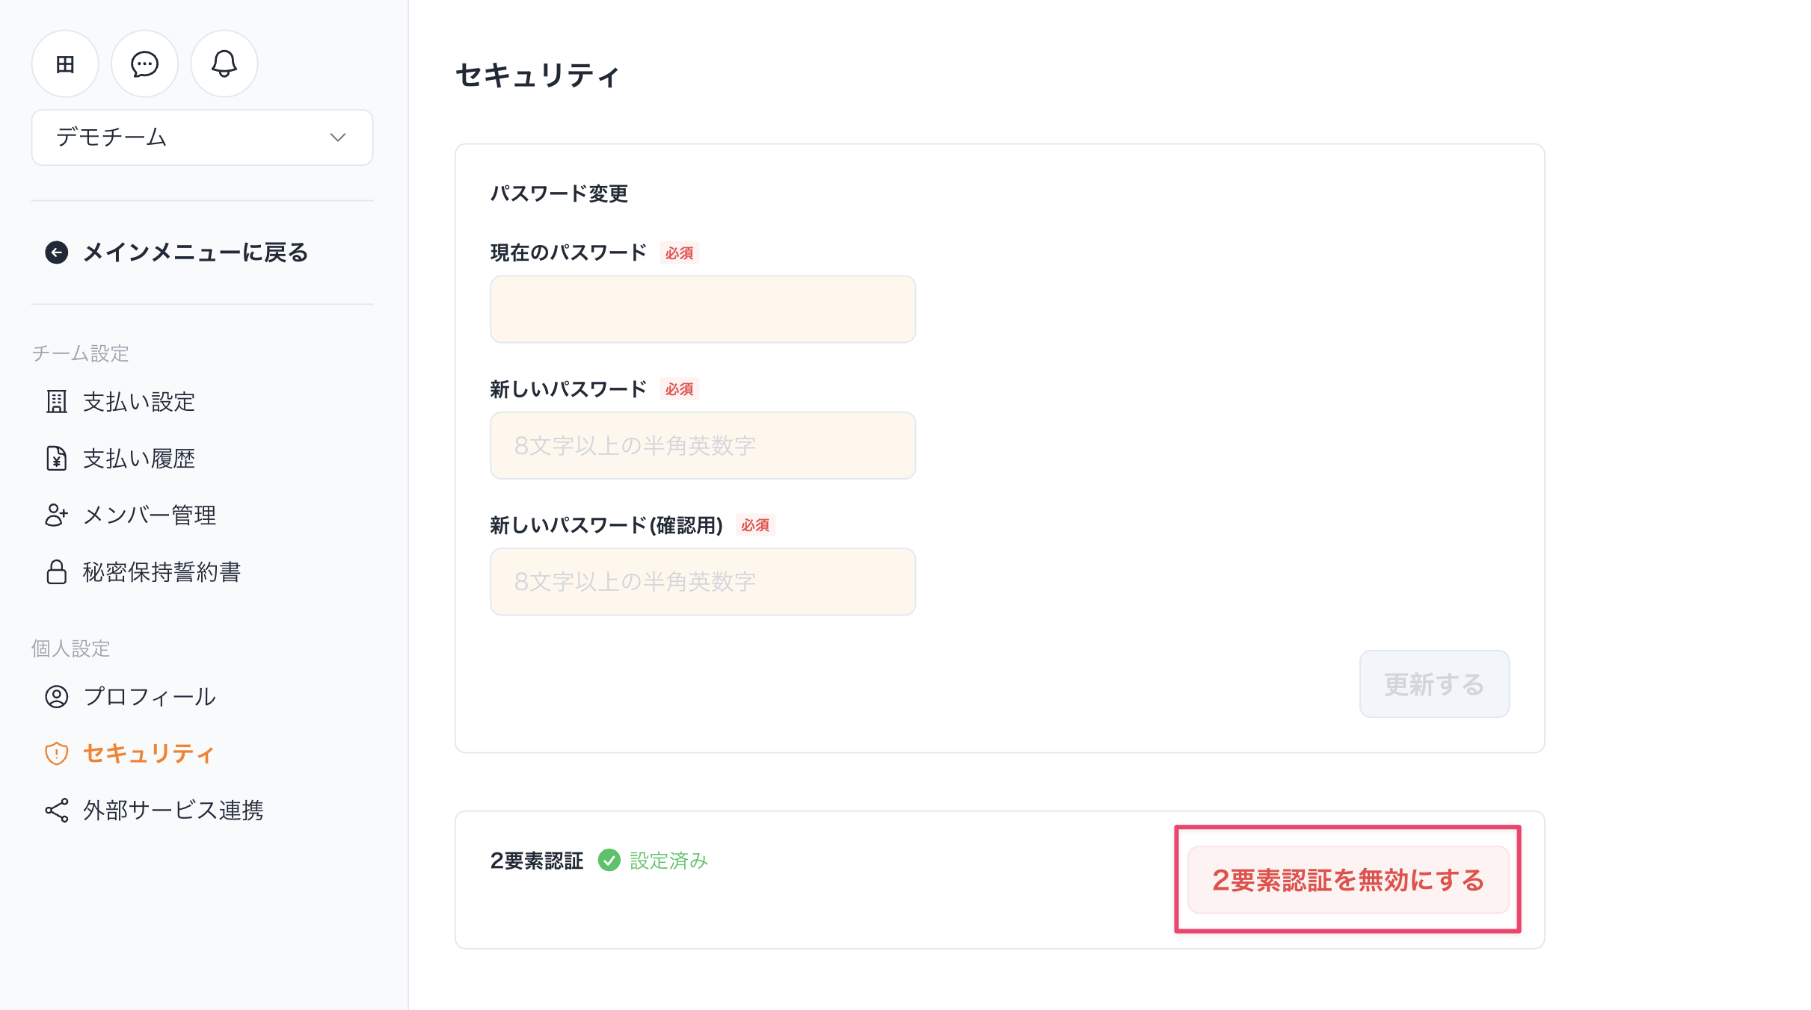Click the share icon for 外部サービス連携
Screen dimensions: 1811x1010
[x=57, y=810]
